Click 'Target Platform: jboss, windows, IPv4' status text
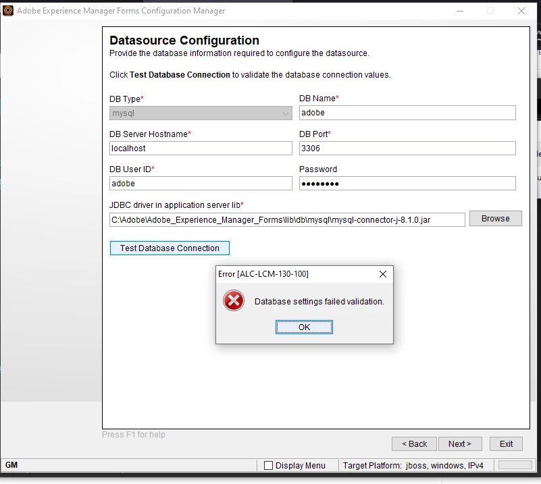 (413, 465)
